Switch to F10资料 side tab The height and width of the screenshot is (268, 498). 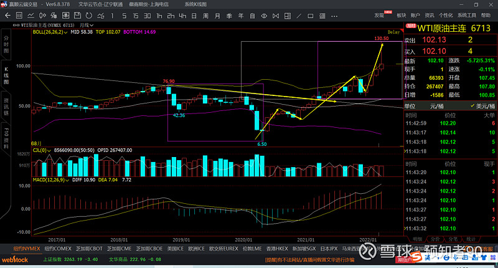(x=6, y=138)
